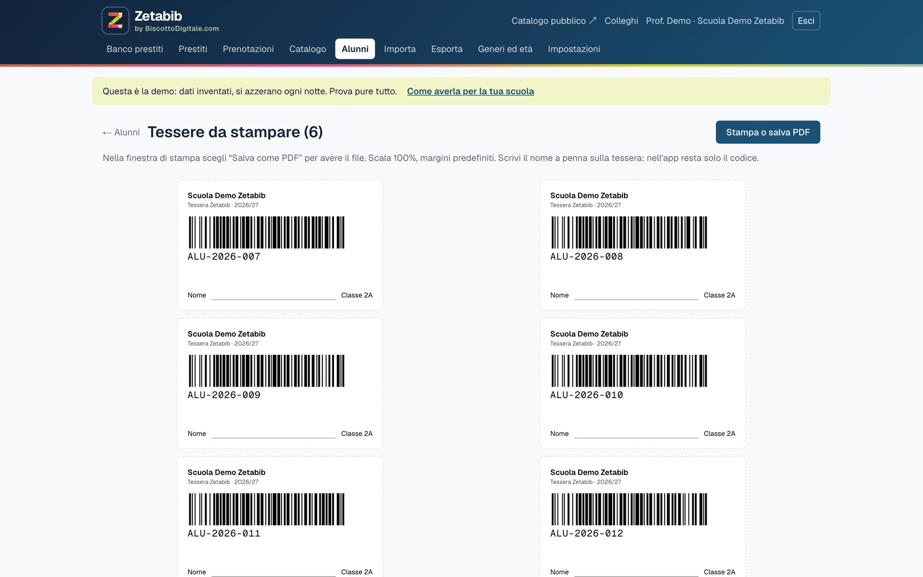Viewport: 923px width, 577px height.
Task: Go back via the ← Alunni link
Action: pos(121,132)
